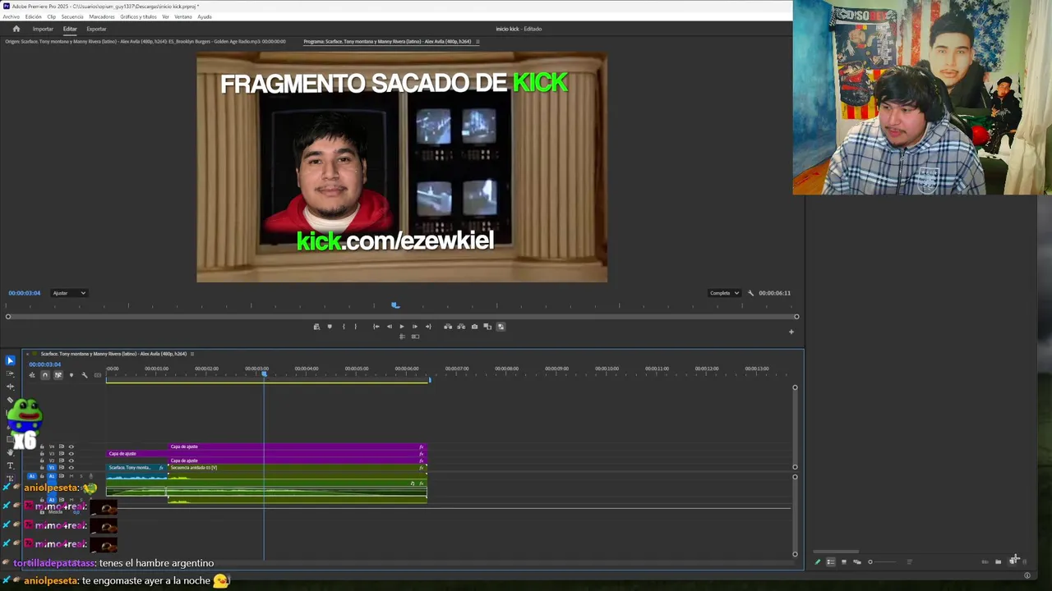Image resolution: width=1052 pixels, height=591 pixels.
Task: Select the Secuencia anidada 03 clip
Action: [x=298, y=468]
